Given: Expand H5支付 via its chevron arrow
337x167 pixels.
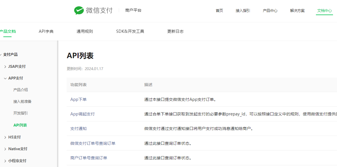Looking at the screenshot, I should (x=5, y=137).
